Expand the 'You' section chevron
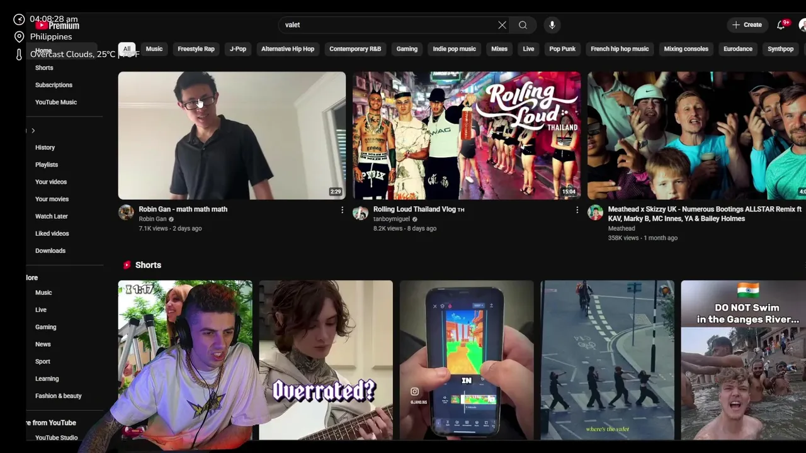 pyautogui.click(x=33, y=131)
